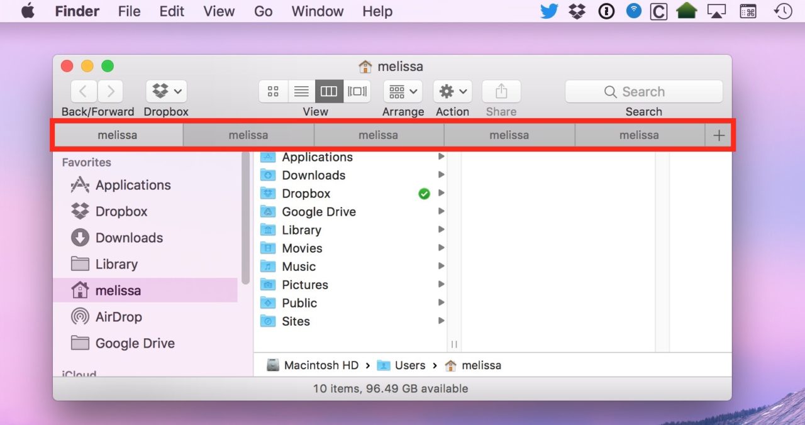Click the green Dropbox sync checkmark badge
The height and width of the screenshot is (425, 805).
424,194
